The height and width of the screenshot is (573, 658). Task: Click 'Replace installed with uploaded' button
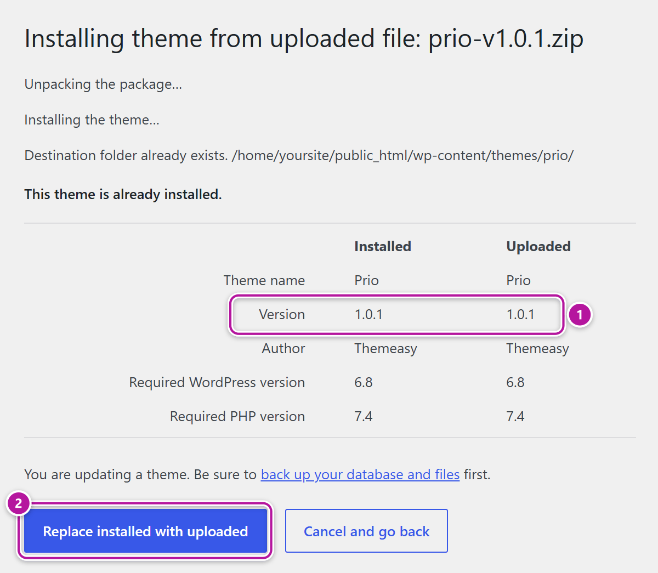point(145,531)
